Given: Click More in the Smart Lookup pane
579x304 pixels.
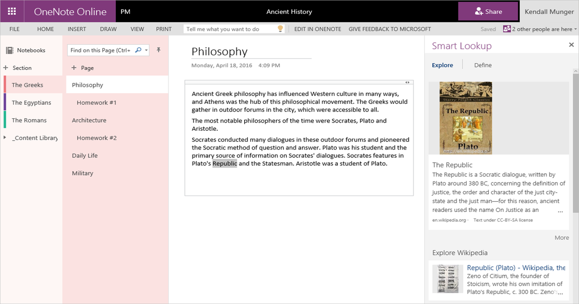Looking at the screenshot, I should tap(562, 237).
